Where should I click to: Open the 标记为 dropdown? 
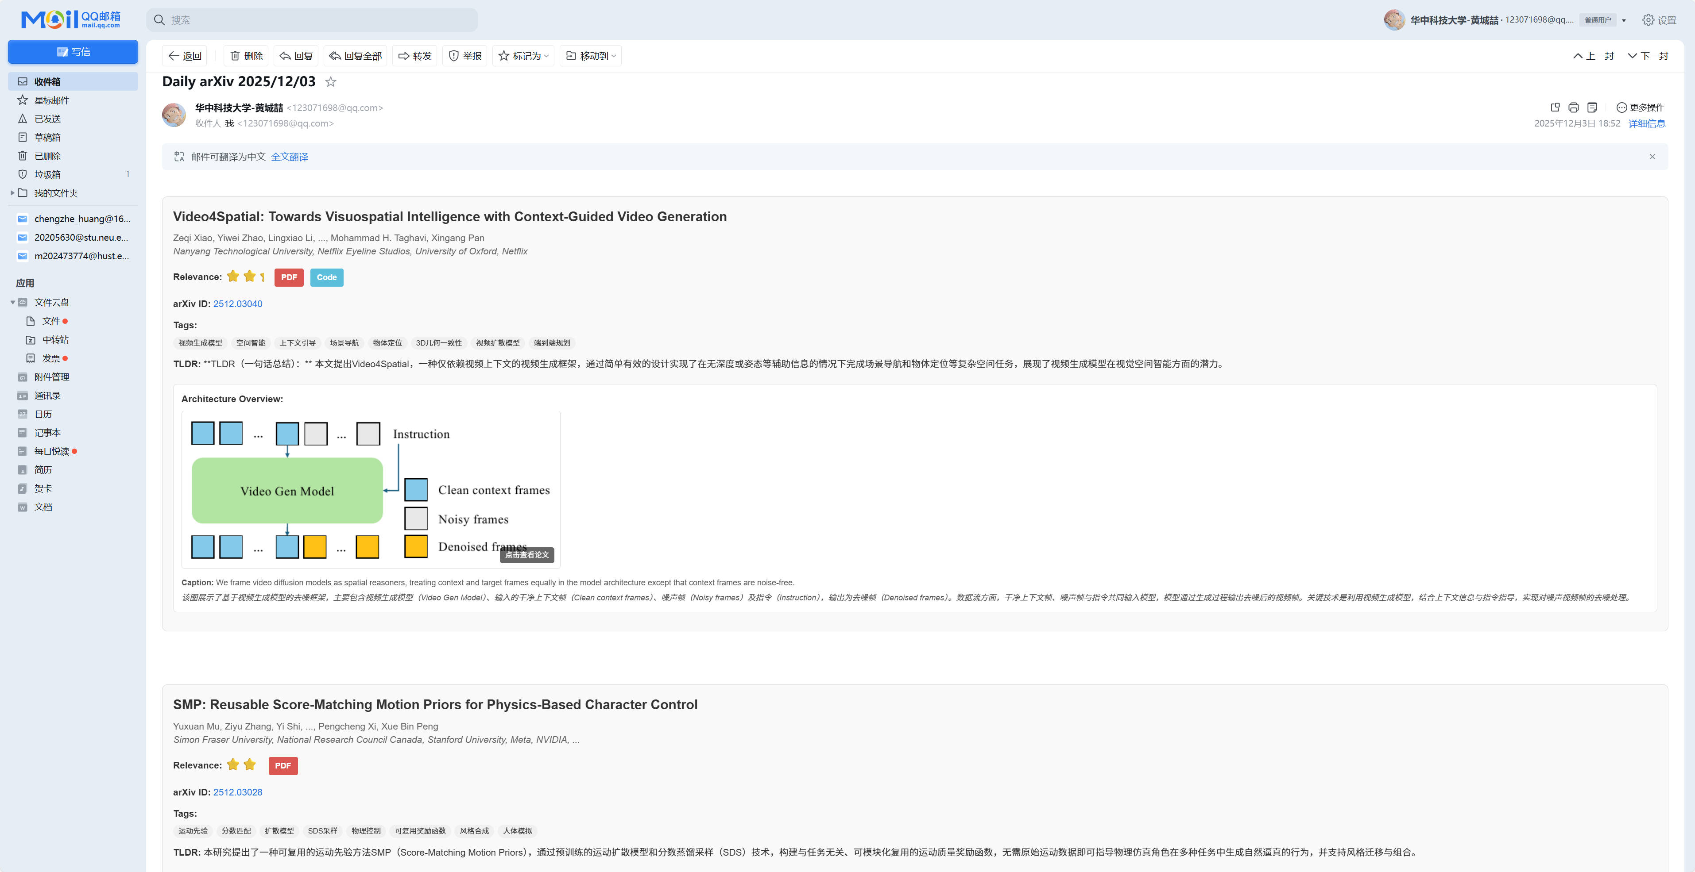coord(524,56)
